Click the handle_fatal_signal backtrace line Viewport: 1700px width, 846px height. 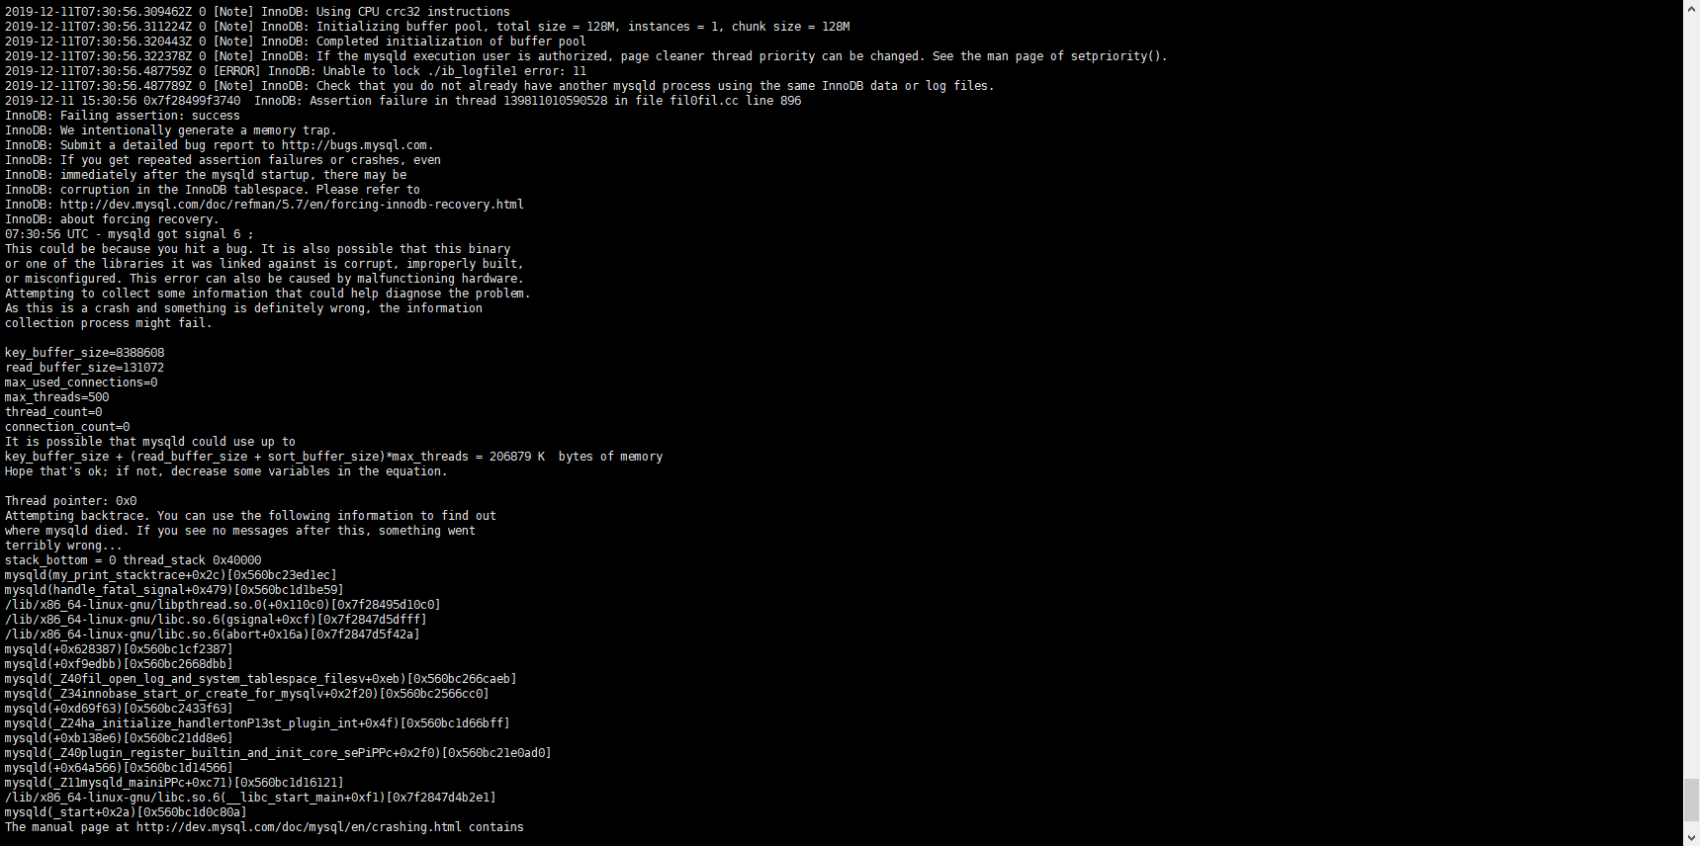point(174,590)
